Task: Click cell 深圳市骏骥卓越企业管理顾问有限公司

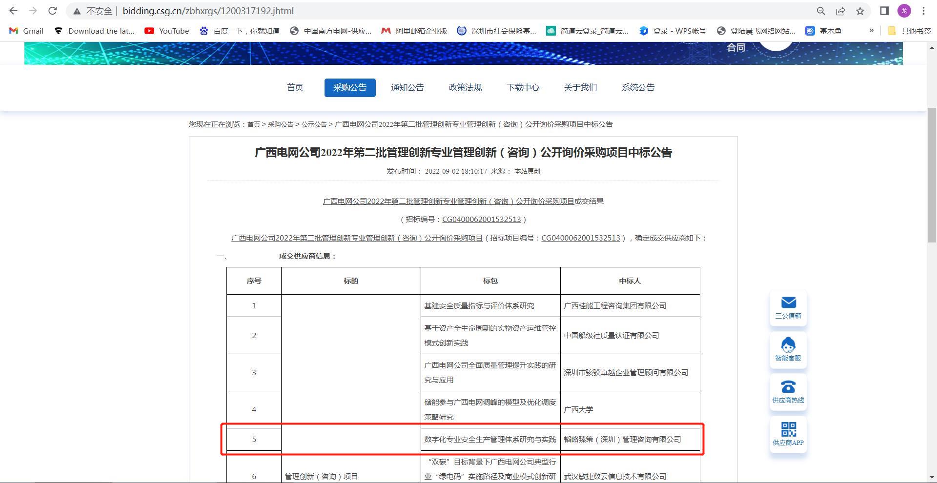Action: coord(630,373)
